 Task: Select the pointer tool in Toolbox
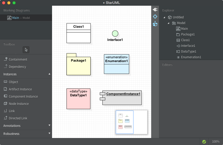click(x=26, y=50)
